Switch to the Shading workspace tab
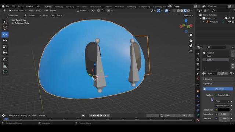Viewport: 235px width, 132px height. 108,7
